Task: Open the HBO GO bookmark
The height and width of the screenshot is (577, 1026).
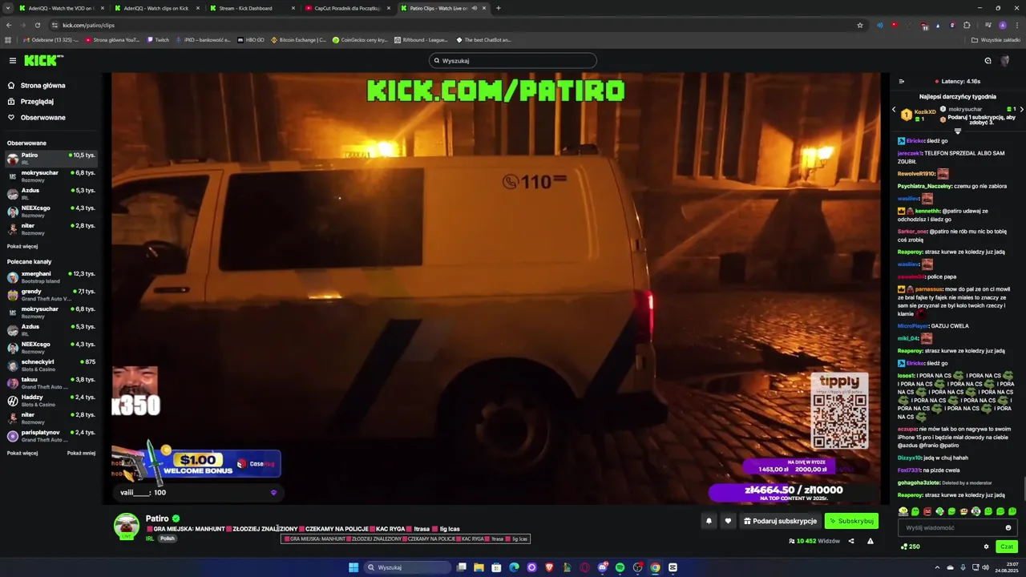Action: [251, 39]
